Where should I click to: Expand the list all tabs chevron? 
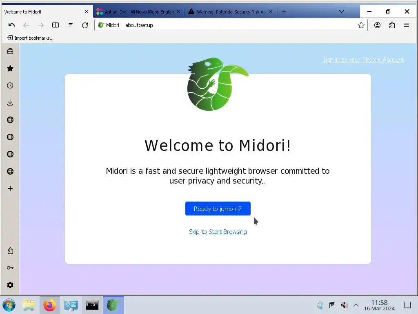tap(342, 11)
